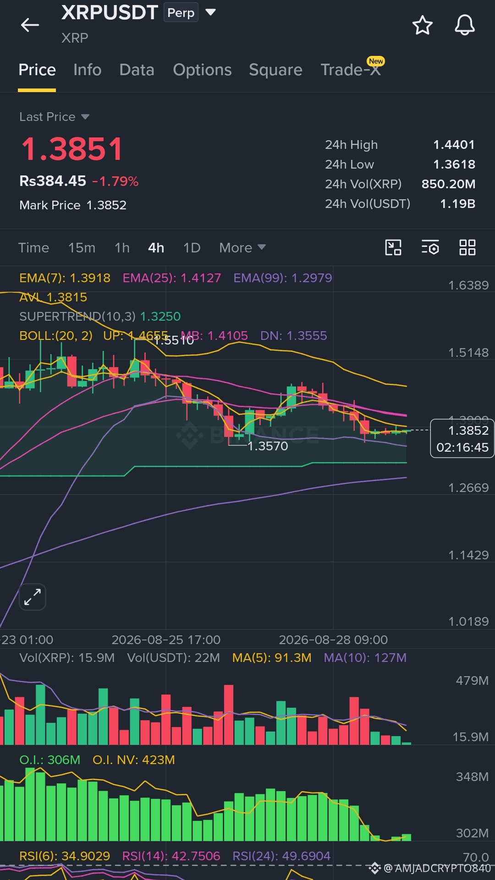This screenshot has height=880, width=495.
Task: Expand the More timeframes dropdown
Action: 242,248
